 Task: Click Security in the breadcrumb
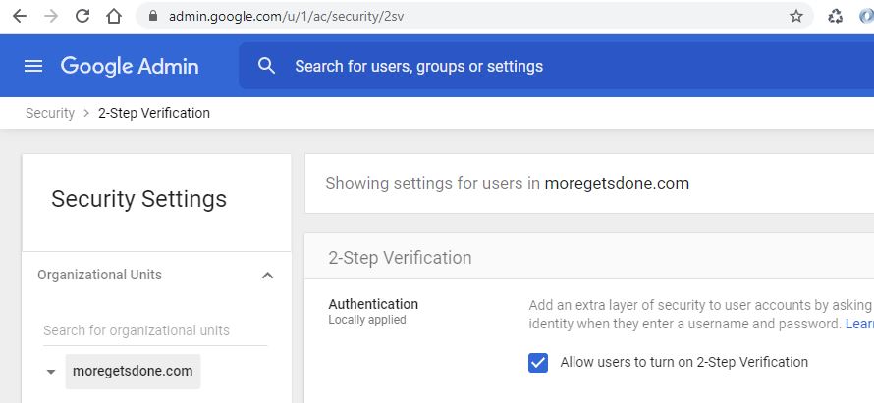[50, 113]
